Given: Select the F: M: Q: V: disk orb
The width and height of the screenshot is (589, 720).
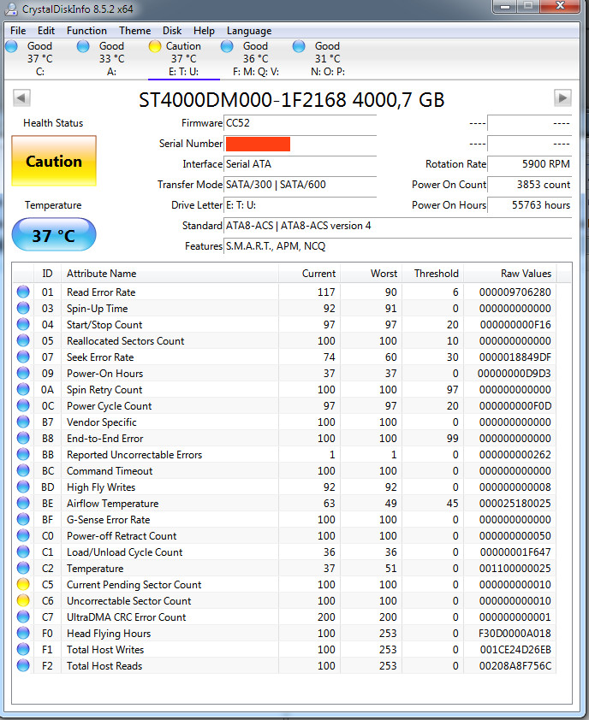Looking at the screenshot, I should click(227, 46).
